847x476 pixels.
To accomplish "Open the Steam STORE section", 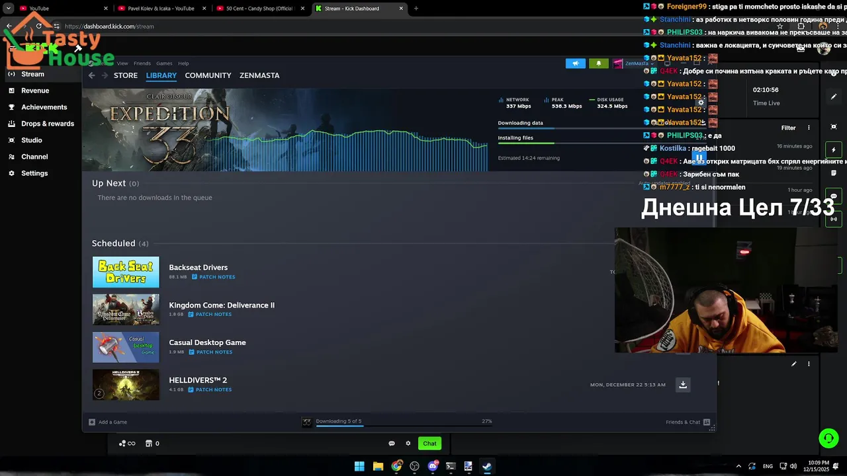I will pyautogui.click(x=126, y=75).
